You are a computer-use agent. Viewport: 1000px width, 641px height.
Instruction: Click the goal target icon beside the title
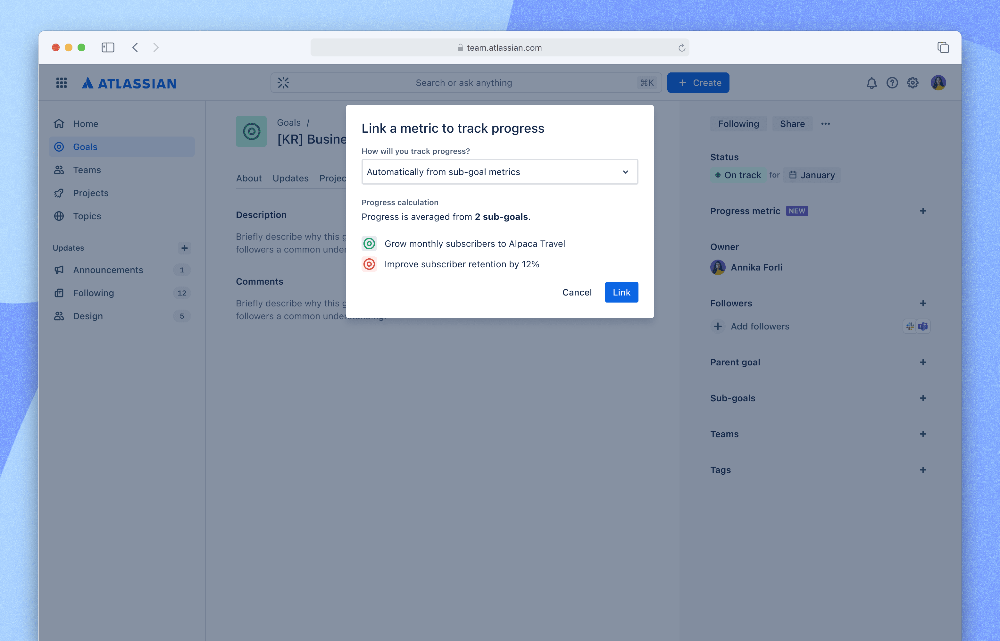(251, 131)
